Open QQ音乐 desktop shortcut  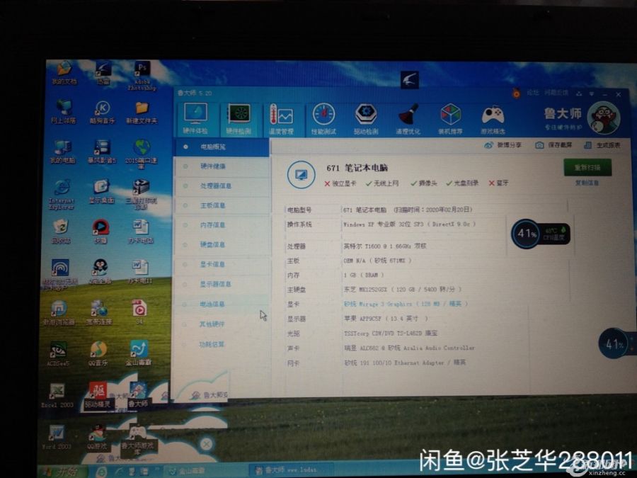(x=98, y=353)
